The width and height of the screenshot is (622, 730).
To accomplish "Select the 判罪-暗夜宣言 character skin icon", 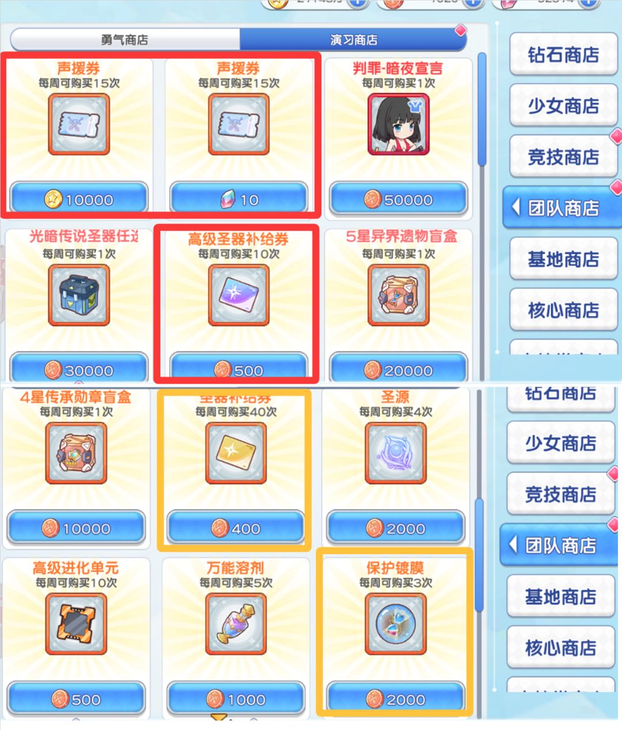I will tap(398, 125).
